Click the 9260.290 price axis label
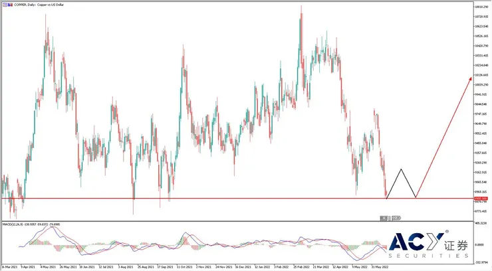This screenshot has width=492, height=271. (x=481, y=163)
